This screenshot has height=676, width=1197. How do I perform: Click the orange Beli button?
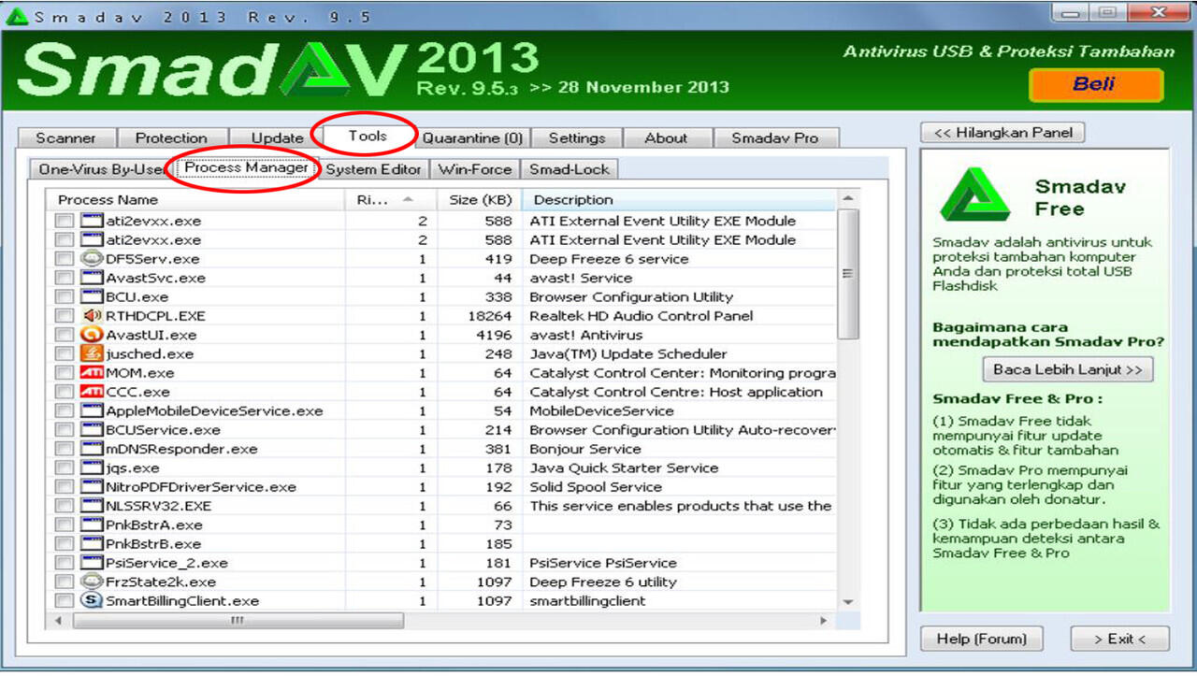point(1095,84)
